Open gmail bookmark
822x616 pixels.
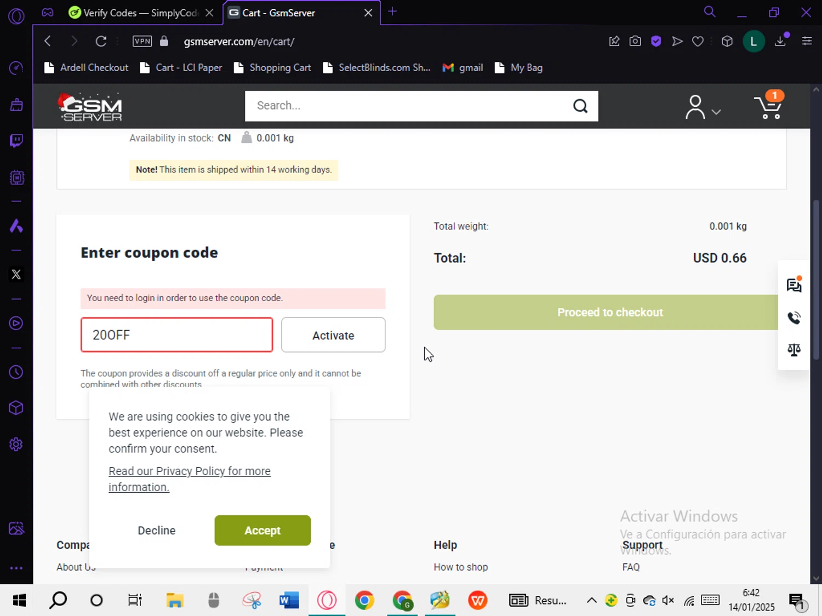pos(463,67)
